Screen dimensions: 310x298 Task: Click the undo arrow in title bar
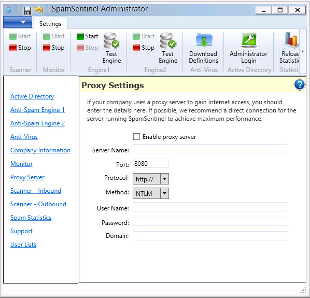tap(39, 10)
